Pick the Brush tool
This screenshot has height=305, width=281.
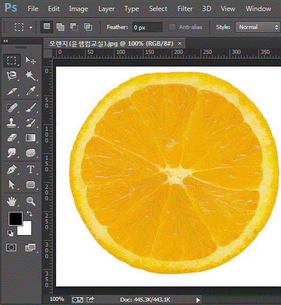coord(31,108)
